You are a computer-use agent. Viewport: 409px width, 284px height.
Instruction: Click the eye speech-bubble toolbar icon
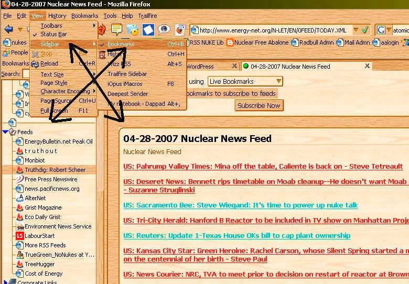pos(164,29)
